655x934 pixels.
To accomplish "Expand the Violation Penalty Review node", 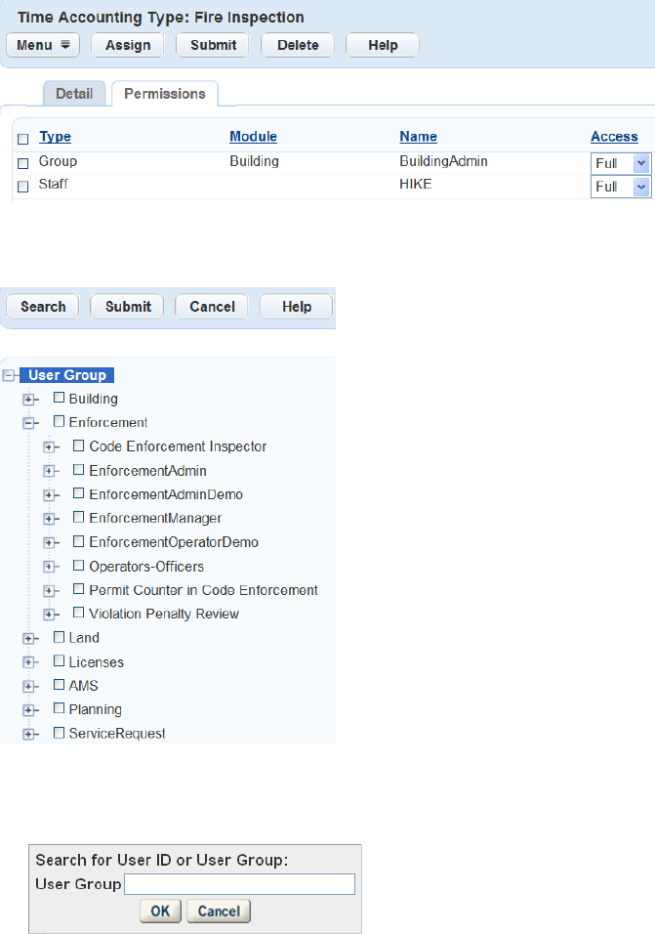I will coord(49,615).
